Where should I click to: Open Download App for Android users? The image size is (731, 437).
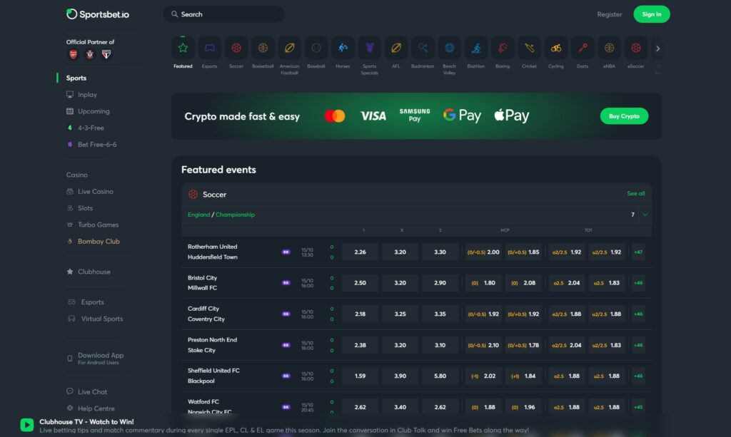click(x=96, y=358)
